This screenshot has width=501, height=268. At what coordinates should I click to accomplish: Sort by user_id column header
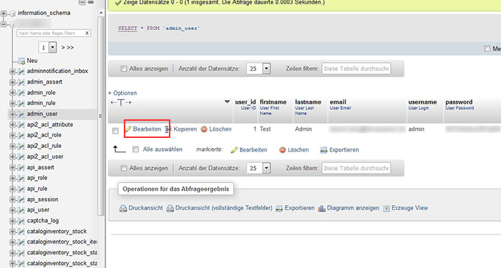(245, 102)
